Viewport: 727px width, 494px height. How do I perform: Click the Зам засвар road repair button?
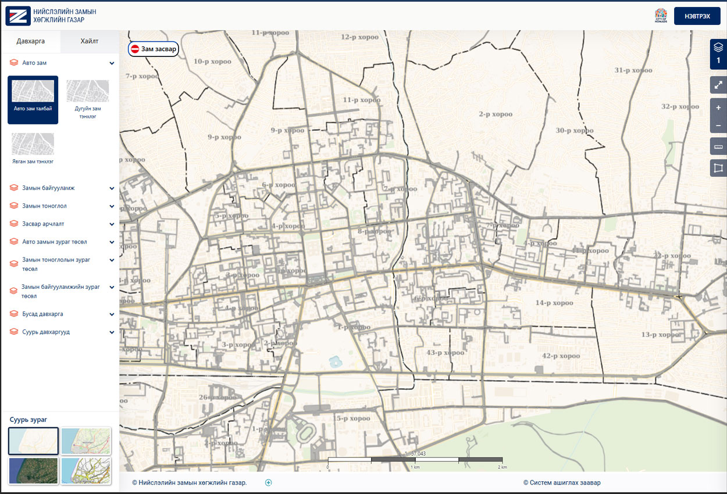pos(154,49)
